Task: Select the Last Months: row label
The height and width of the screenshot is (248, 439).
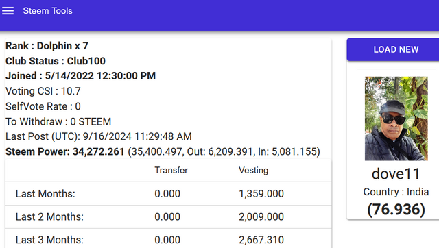Action: (45, 193)
